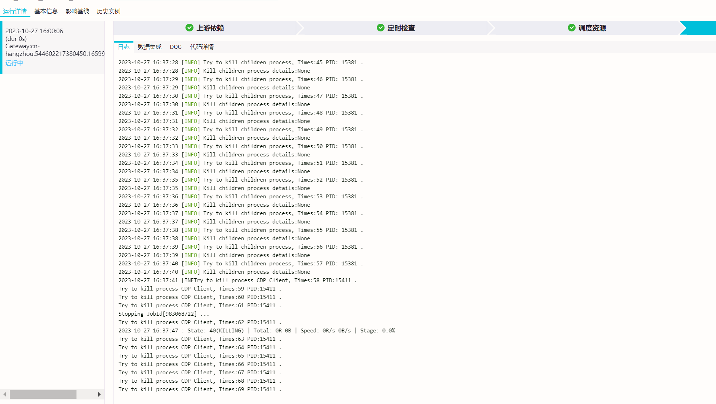Click the horizontal scrollbar thumb in instance list
716x404 pixels.
point(43,394)
